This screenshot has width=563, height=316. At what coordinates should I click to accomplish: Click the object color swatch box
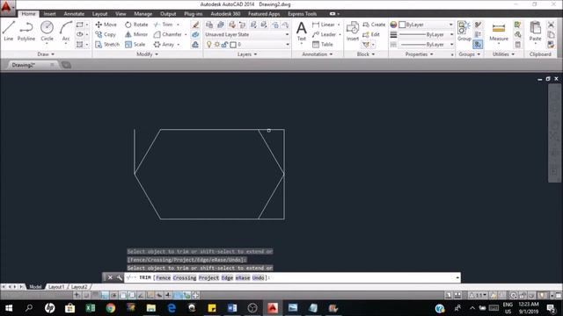[402, 25]
